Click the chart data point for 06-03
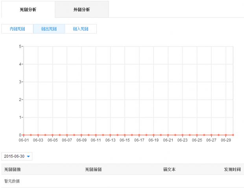This screenshot has height=188, width=244. click(38, 135)
